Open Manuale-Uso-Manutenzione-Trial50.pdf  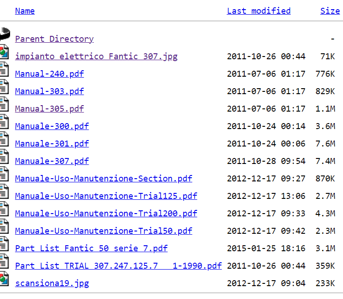click(x=103, y=231)
